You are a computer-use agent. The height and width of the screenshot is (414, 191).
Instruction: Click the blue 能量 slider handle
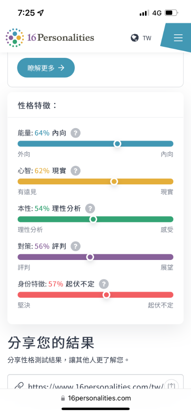118,144
